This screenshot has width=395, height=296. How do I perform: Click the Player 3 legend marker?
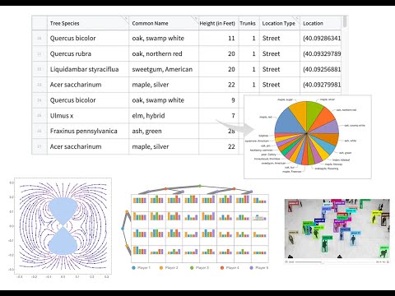pyautogui.click(x=192, y=267)
